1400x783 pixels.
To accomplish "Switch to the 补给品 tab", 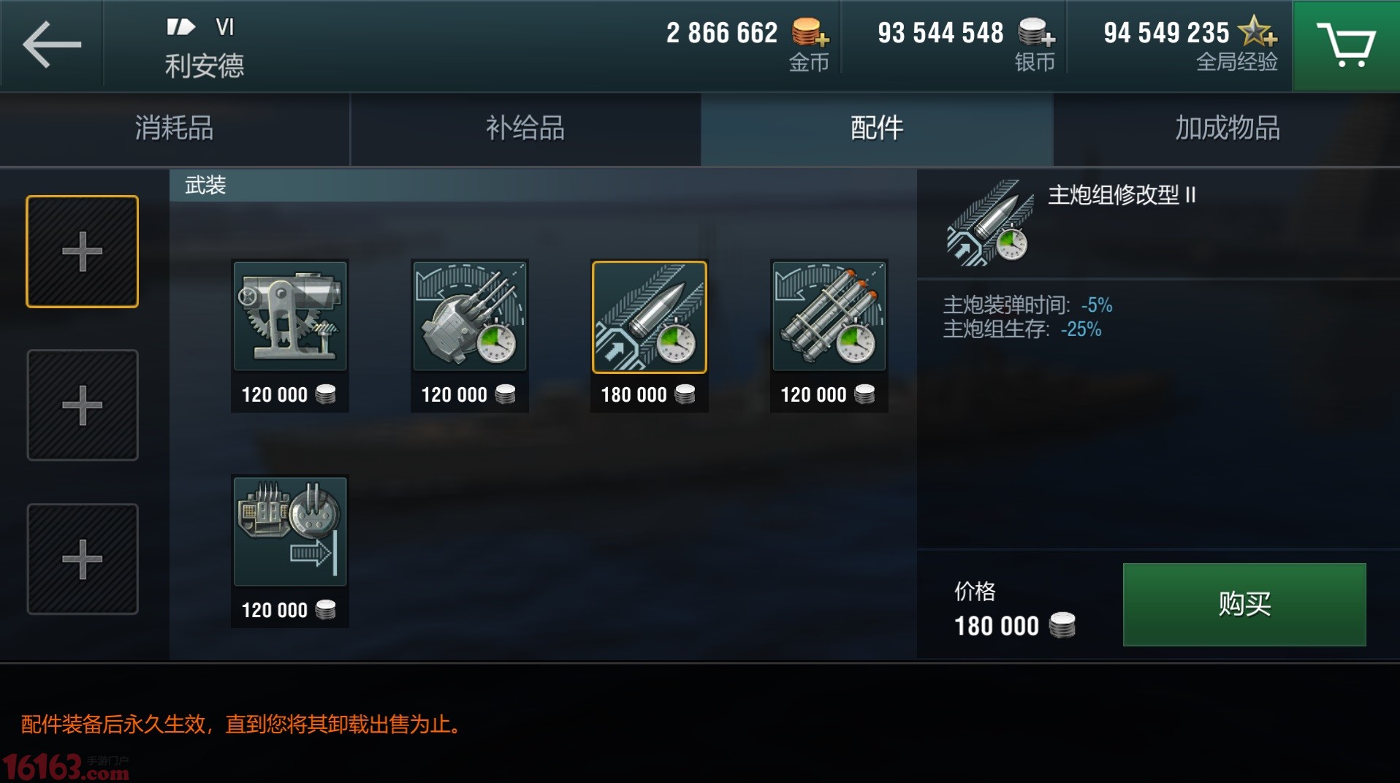I will click(525, 129).
